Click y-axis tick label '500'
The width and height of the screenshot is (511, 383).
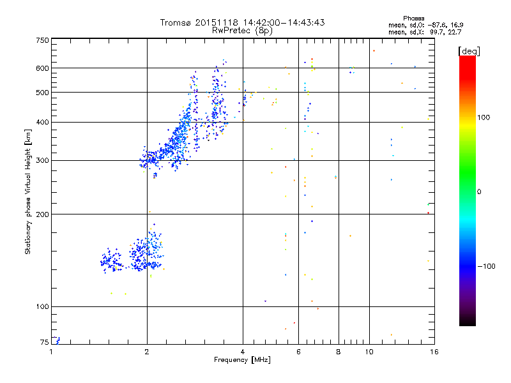[43, 93]
